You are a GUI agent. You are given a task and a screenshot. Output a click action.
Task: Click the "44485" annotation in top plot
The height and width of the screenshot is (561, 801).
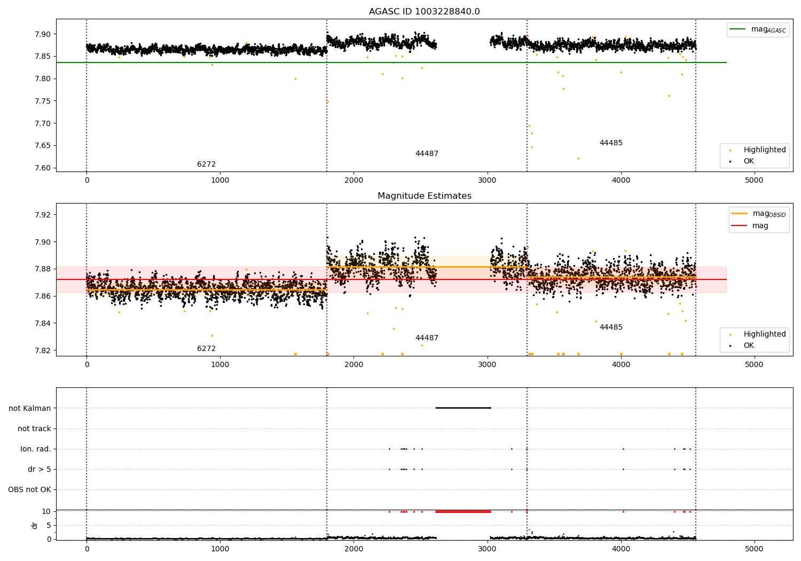click(611, 143)
